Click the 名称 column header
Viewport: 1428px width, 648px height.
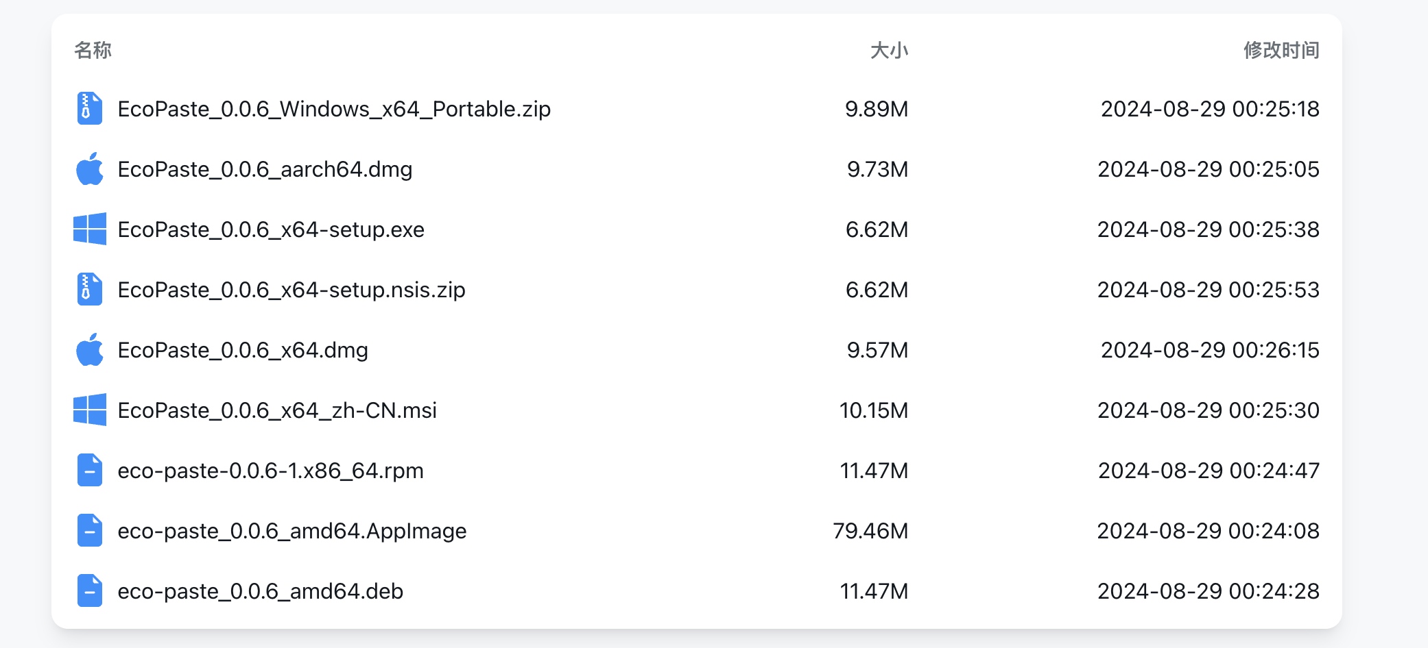click(93, 50)
